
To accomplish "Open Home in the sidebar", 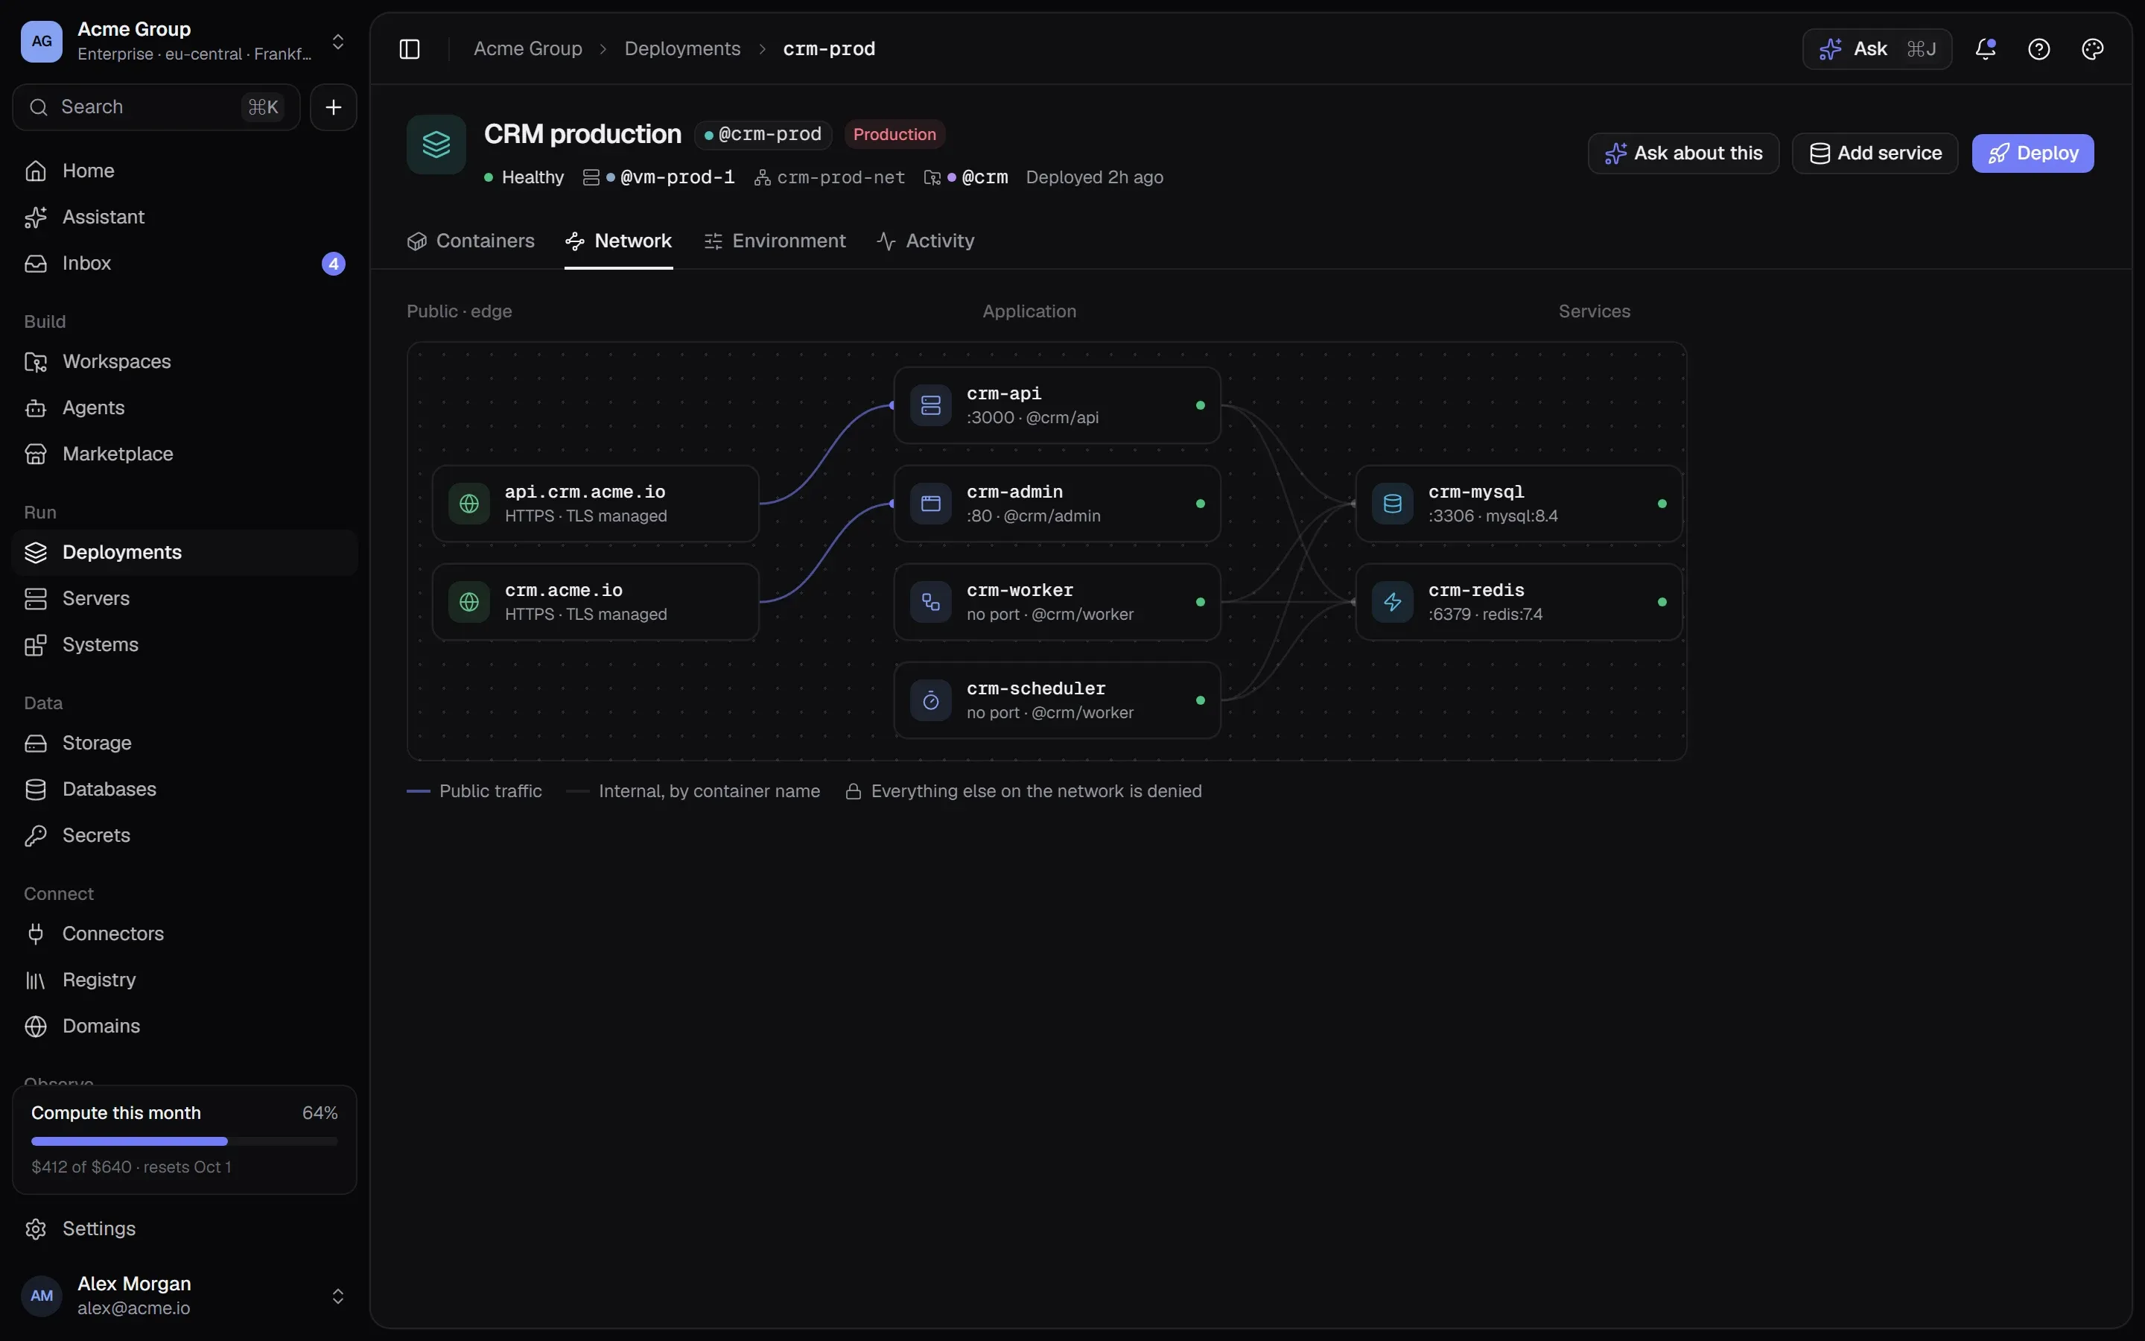I will pyautogui.click(x=185, y=171).
